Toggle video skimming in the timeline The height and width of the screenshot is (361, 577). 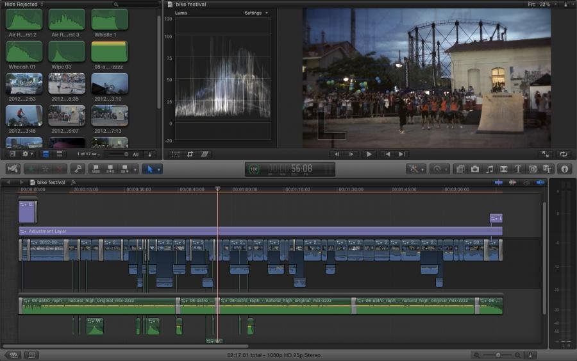(499, 182)
